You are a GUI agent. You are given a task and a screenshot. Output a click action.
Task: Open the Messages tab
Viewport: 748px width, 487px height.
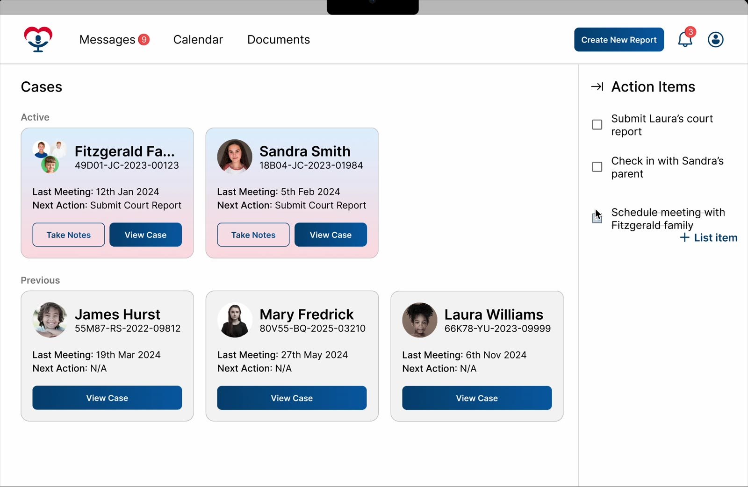click(107, 40)
